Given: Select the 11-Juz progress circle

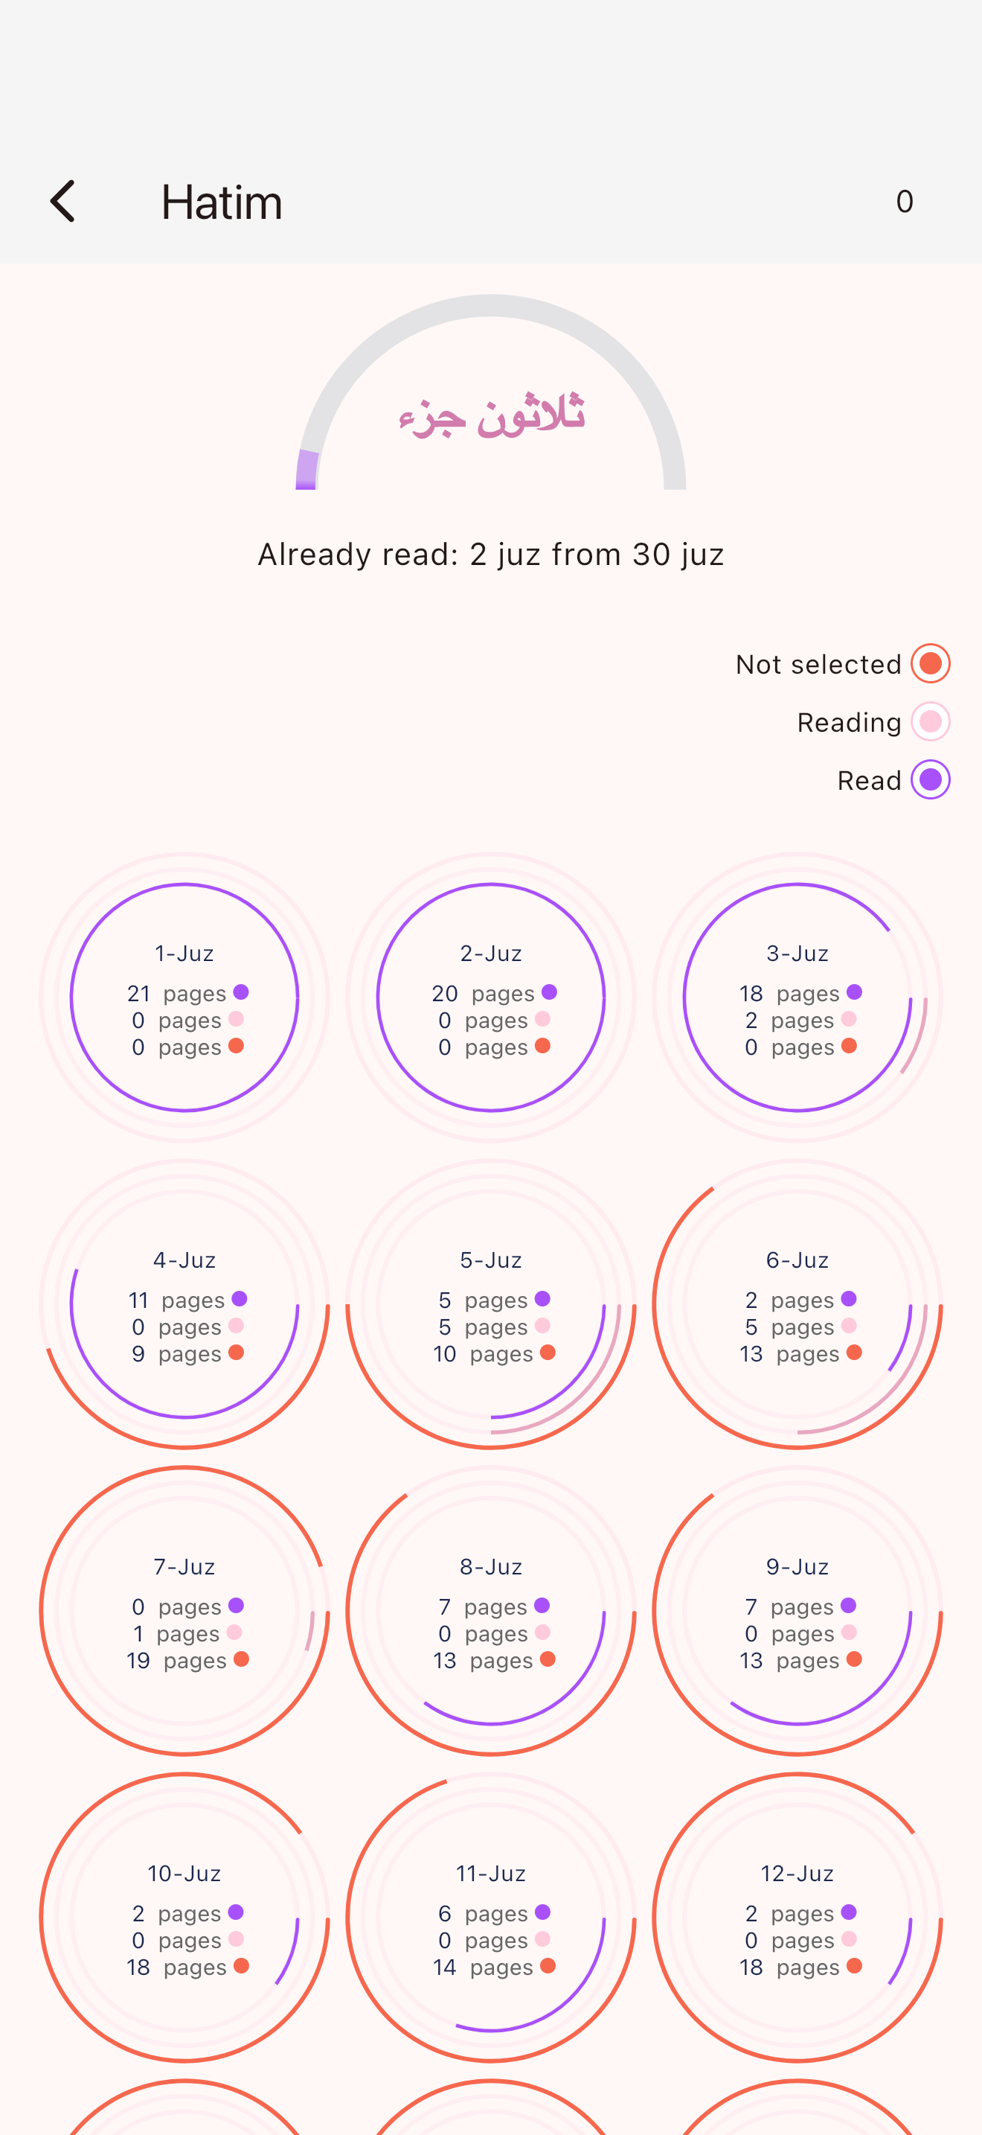Looking at the screenshot, I should 491,1917.
